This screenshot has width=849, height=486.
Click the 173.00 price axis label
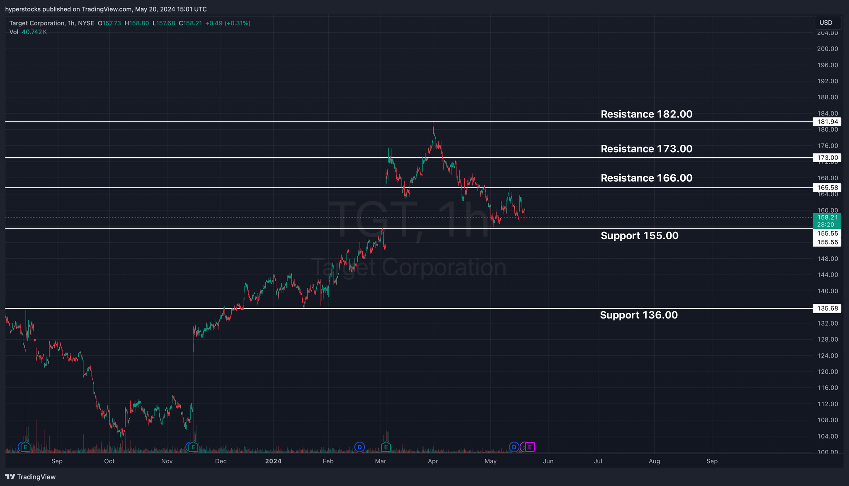827,158
